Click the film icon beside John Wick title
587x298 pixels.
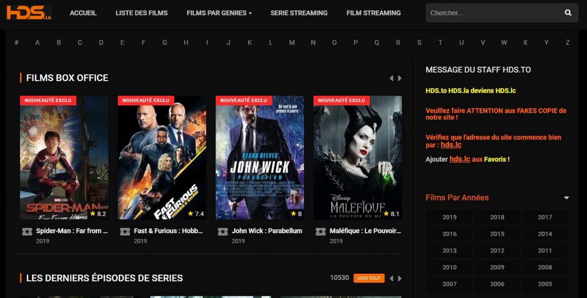(223, 231)
